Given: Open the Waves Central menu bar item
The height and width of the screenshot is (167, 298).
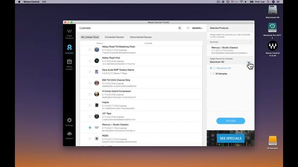Looking at the screenshot, I should 31,2.
